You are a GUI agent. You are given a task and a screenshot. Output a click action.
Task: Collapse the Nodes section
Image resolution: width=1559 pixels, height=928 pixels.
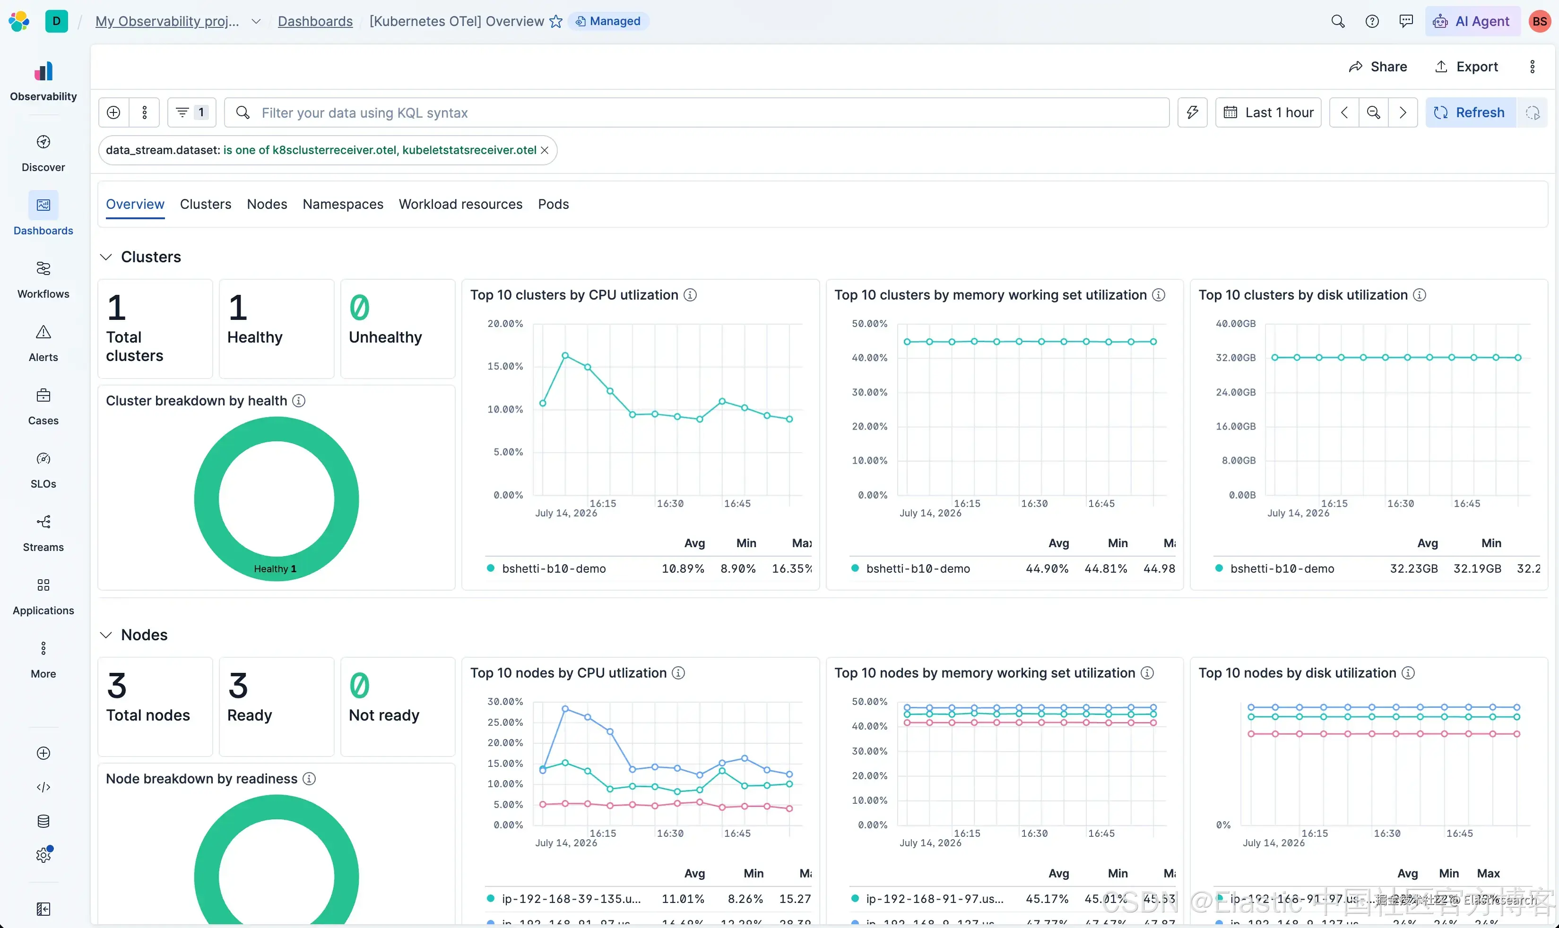(x=106, y=635)
